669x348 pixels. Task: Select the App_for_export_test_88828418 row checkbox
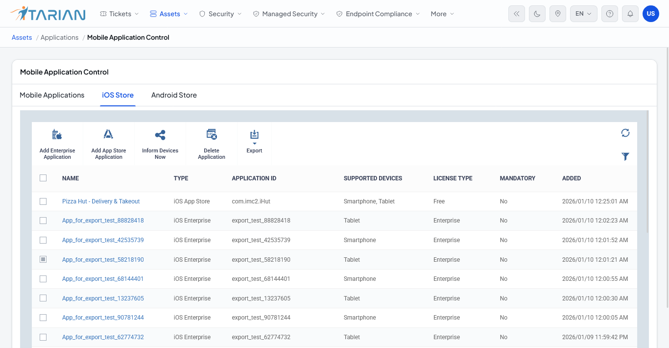coord(43,221)
